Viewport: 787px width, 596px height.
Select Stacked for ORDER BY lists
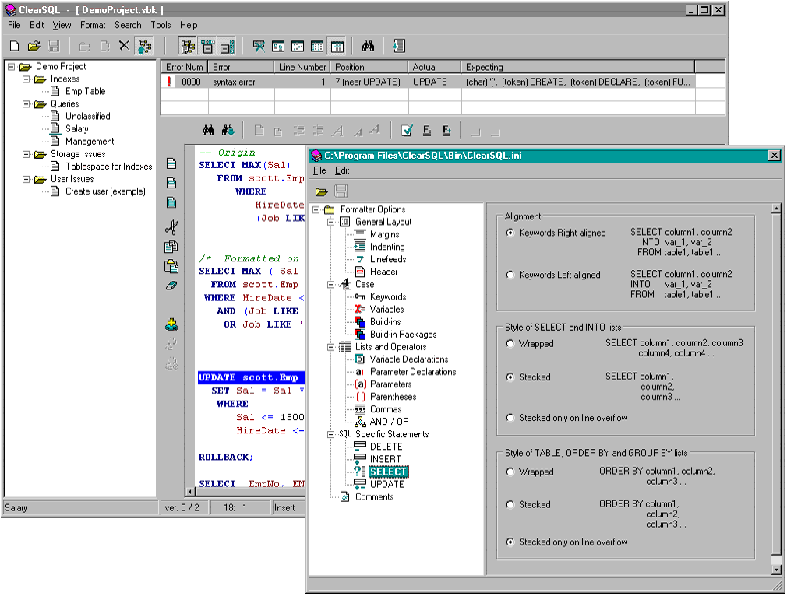[x=510, y=504]
